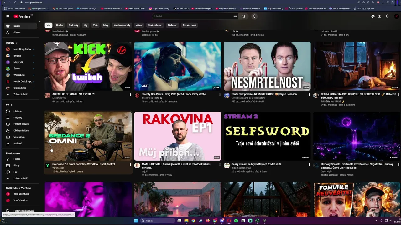The width and height of the screenshot is (401, 225).
Task: Select the Nově nahráno filter chip
Action: click(155, 25)
